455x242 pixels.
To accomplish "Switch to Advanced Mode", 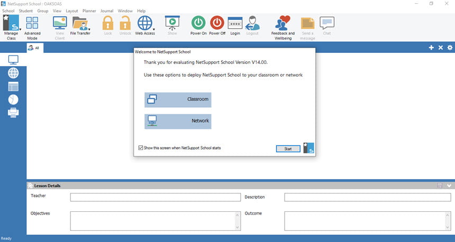I will (x=32, y=23).
